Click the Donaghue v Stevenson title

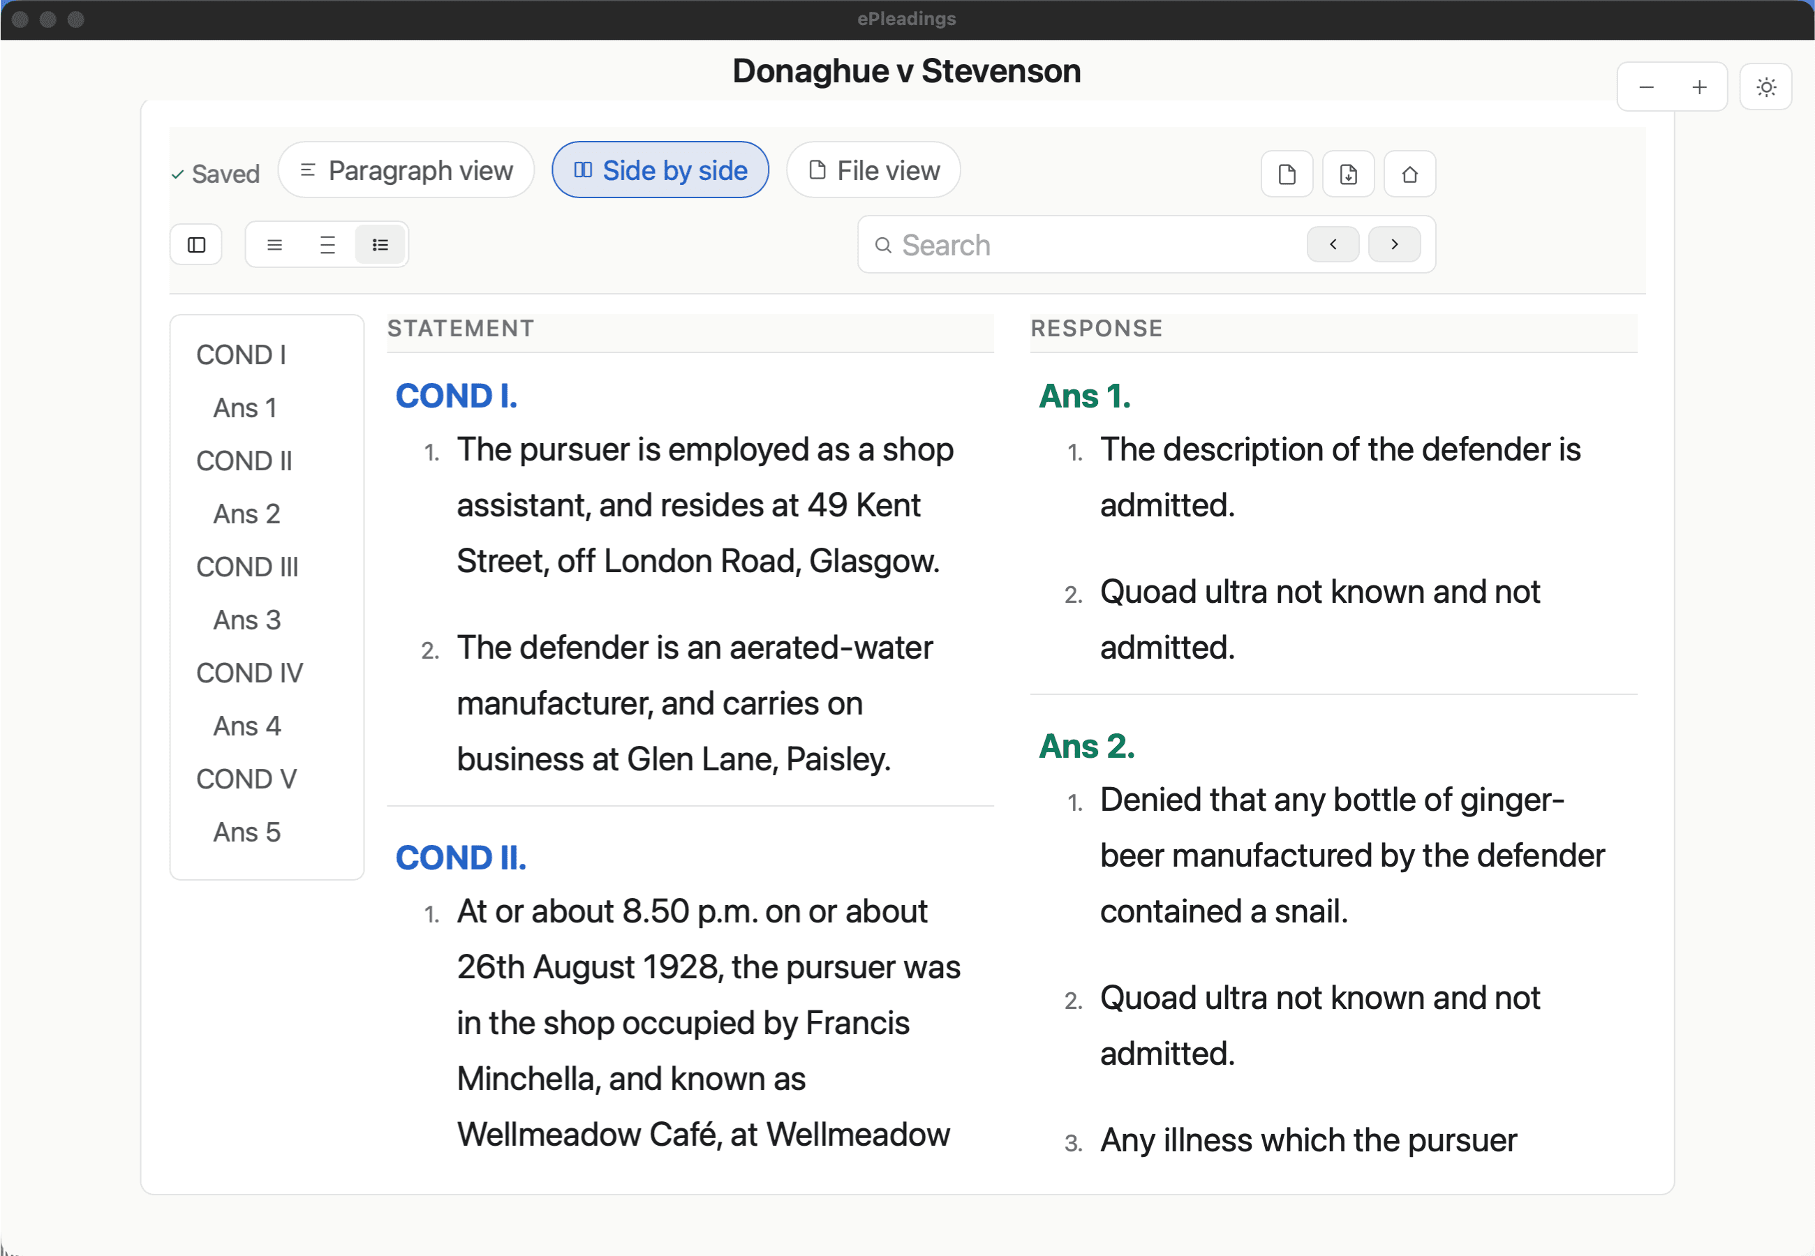coord(907,71)
